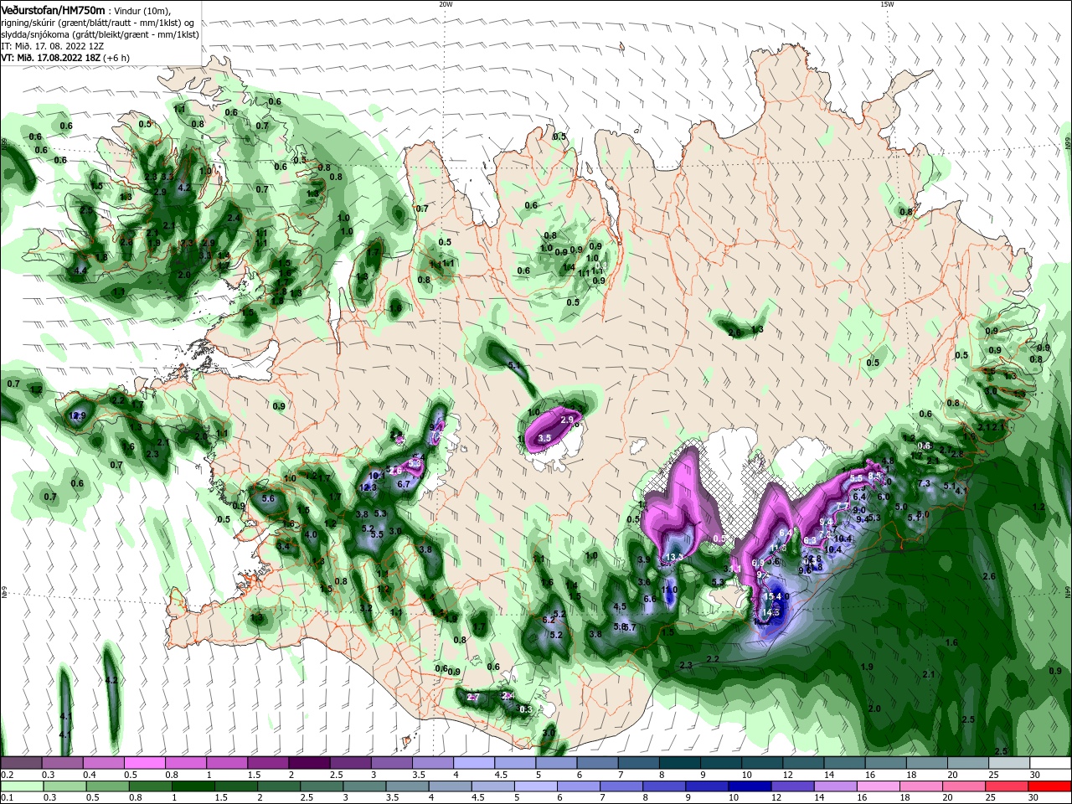The width and height of the screenshot is (1072, 804).
Task: Click the 11.0 precipitation value
Action: (669, 590)
